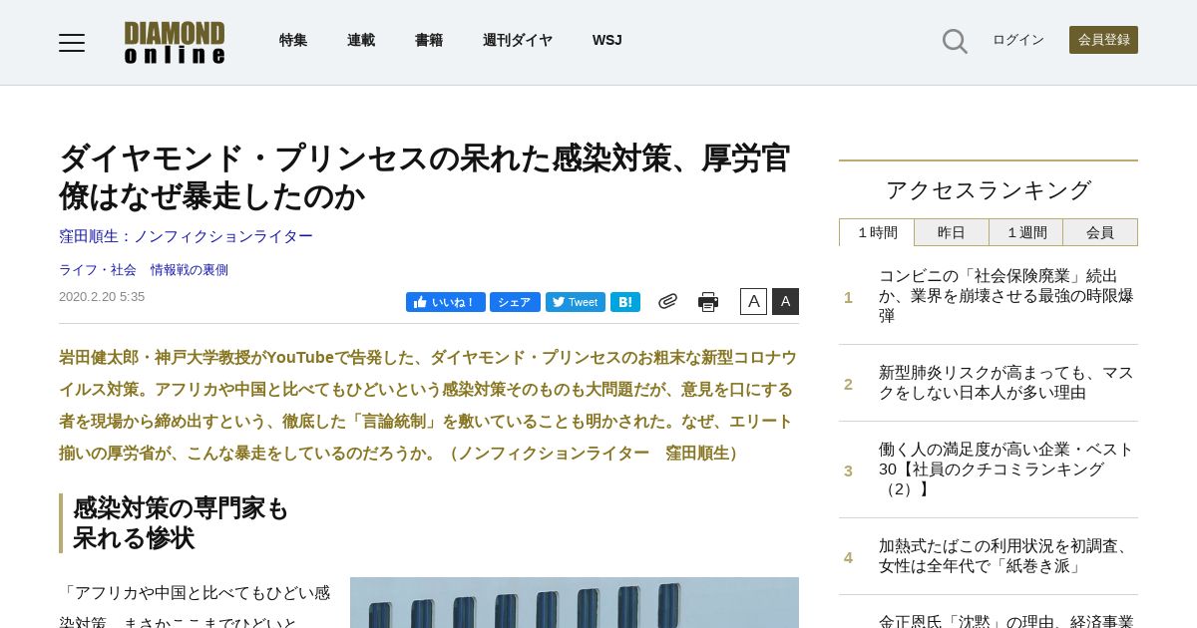The image size is (1197, 628).
Task: Click the paperclip clip icon
Action: click(667, 301)
